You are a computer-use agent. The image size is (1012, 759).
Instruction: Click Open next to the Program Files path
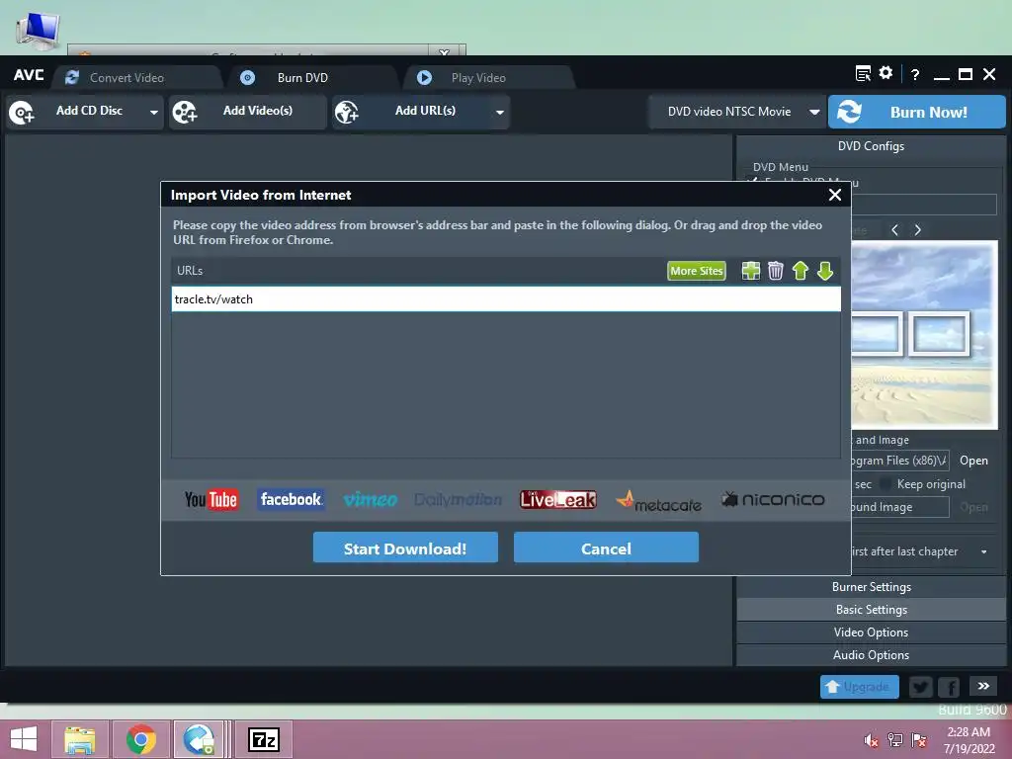973,461
